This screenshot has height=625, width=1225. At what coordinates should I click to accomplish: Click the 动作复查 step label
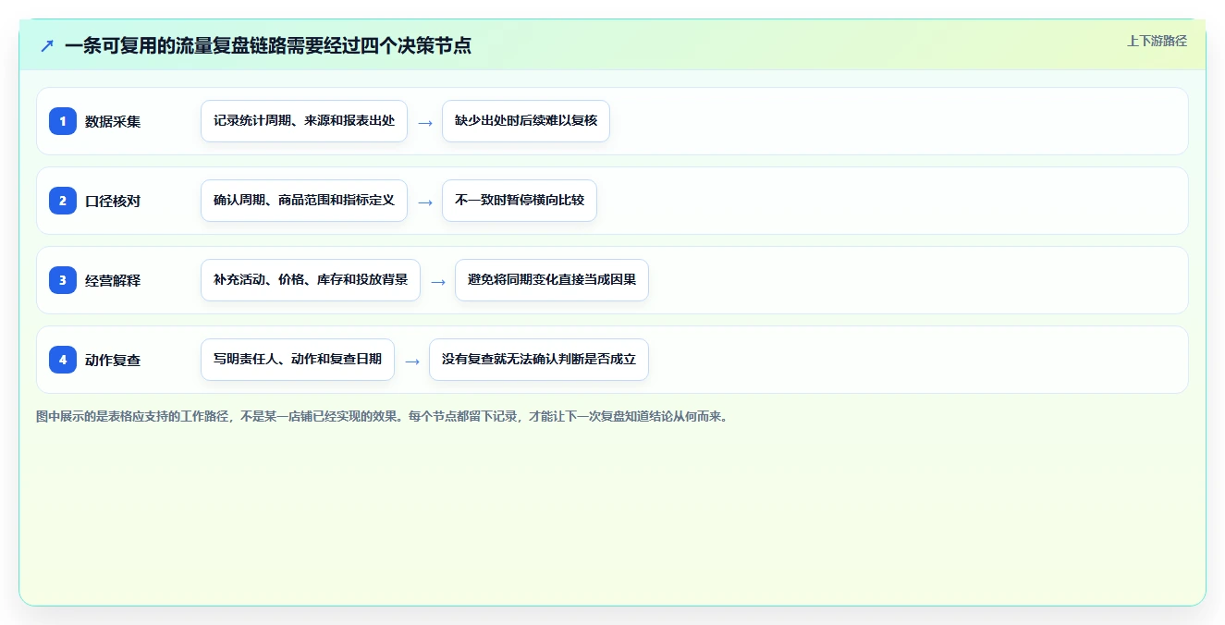click(113, 360)
